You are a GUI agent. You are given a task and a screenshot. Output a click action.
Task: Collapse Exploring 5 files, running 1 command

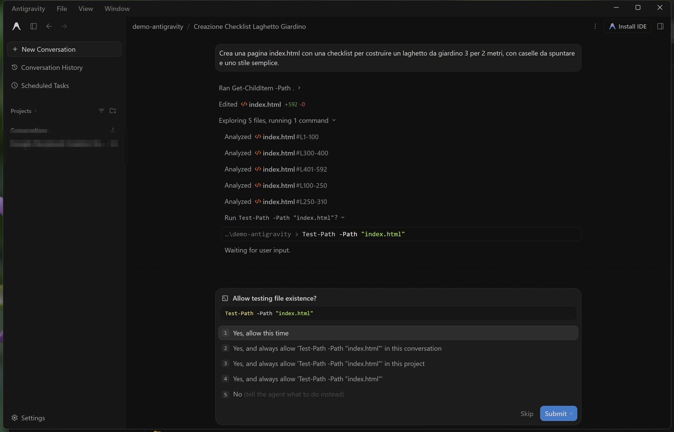coord(334,120)
